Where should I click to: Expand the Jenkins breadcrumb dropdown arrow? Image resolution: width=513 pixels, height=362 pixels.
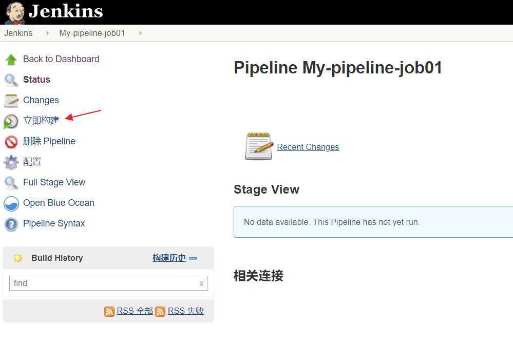pyautogui.click(x=48, y=33)
